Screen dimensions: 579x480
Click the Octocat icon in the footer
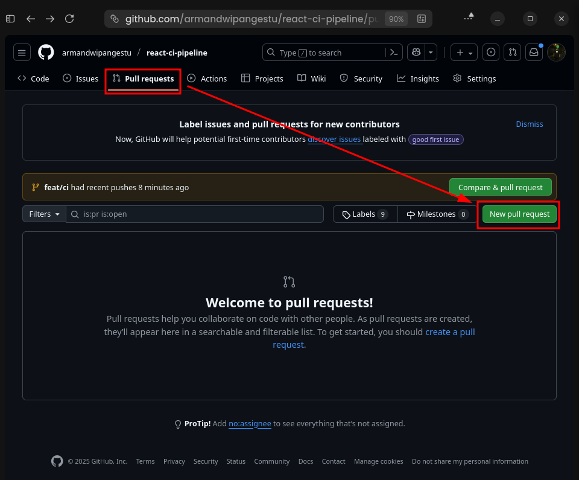click(x=57, y=461)
